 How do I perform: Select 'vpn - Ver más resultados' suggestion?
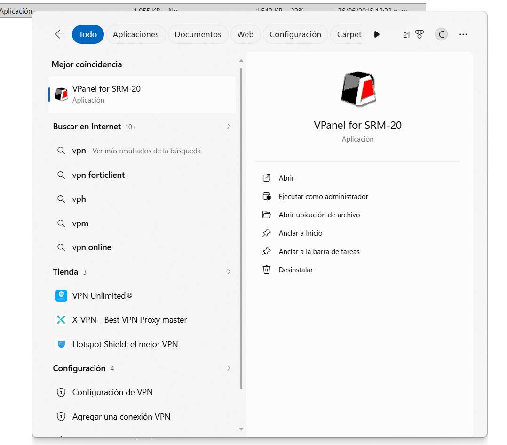(x=142, y=151)
